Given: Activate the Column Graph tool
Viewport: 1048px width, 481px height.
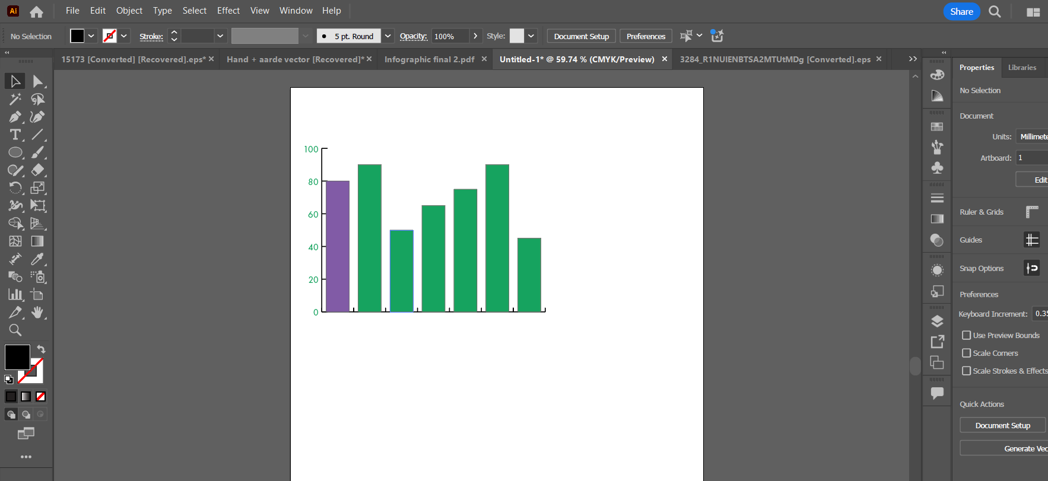Looking at the screenshot, I should click(15, 295).
